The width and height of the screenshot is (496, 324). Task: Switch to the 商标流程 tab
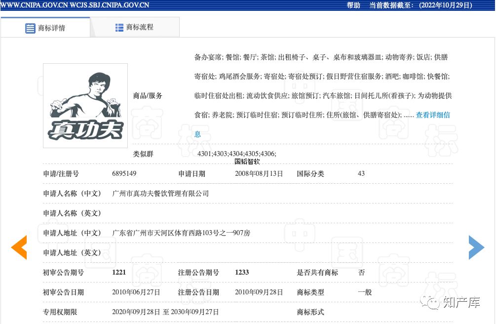click(x=135, y=27)
